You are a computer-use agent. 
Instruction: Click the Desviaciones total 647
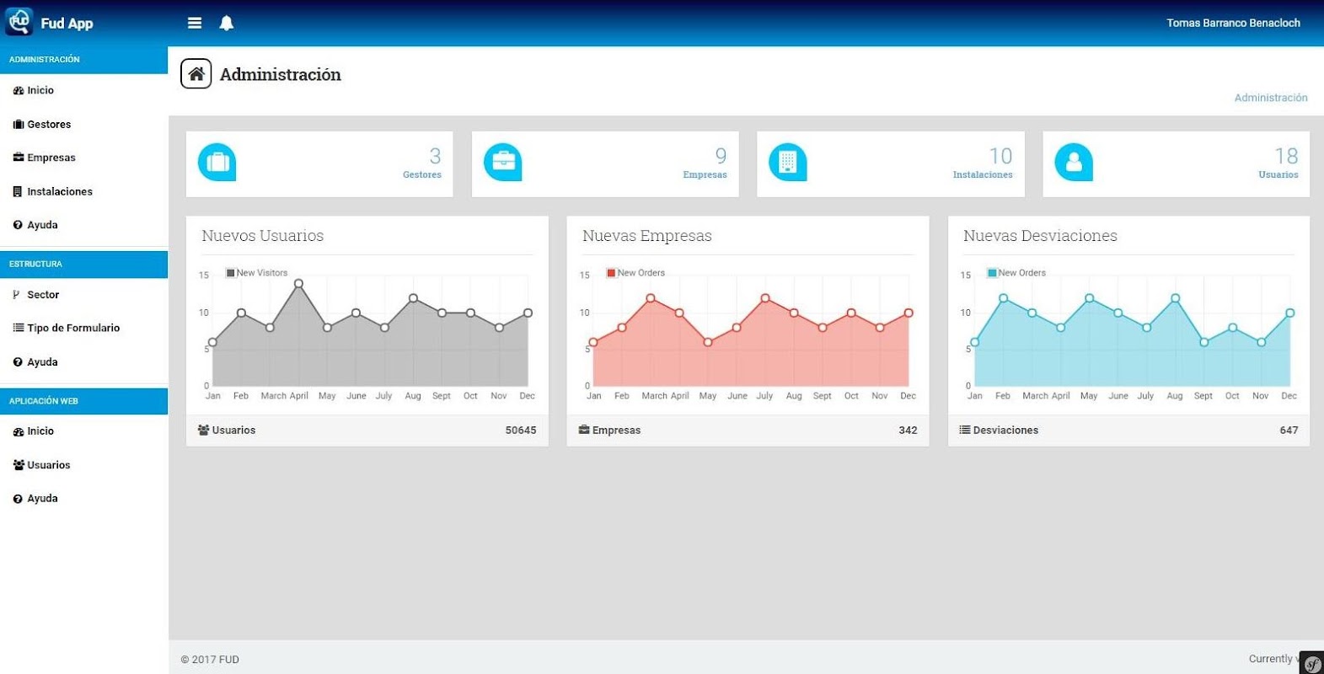(x=1289, y=430)
